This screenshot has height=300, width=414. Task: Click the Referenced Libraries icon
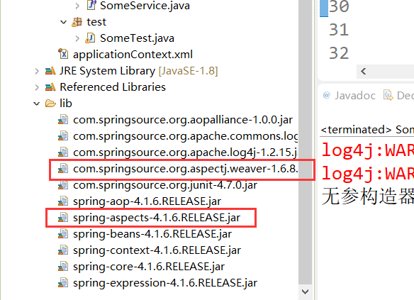coord(50,87)
